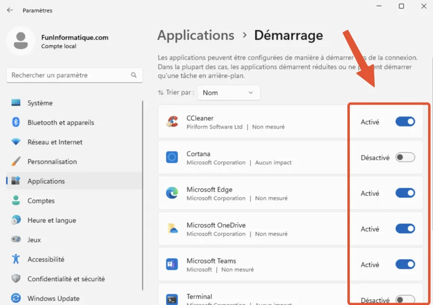Select the Système sidebar icon

coord(15,103)
